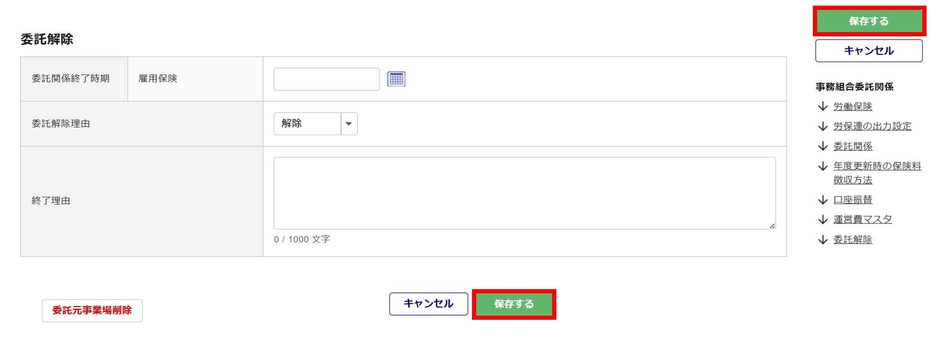Screen dimensions: 943x348
Task: Expand the 委託解除理由 dropdown arrow
Action: pyautogui.click(x=349, y=124)
